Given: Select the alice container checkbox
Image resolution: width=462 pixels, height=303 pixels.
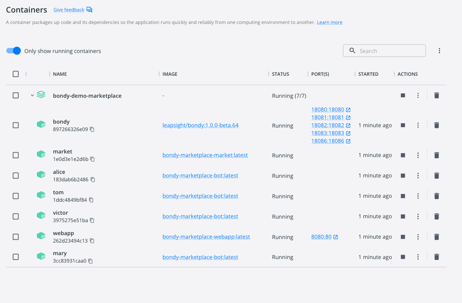Looking at the screenshot, I should click(16, 176).
